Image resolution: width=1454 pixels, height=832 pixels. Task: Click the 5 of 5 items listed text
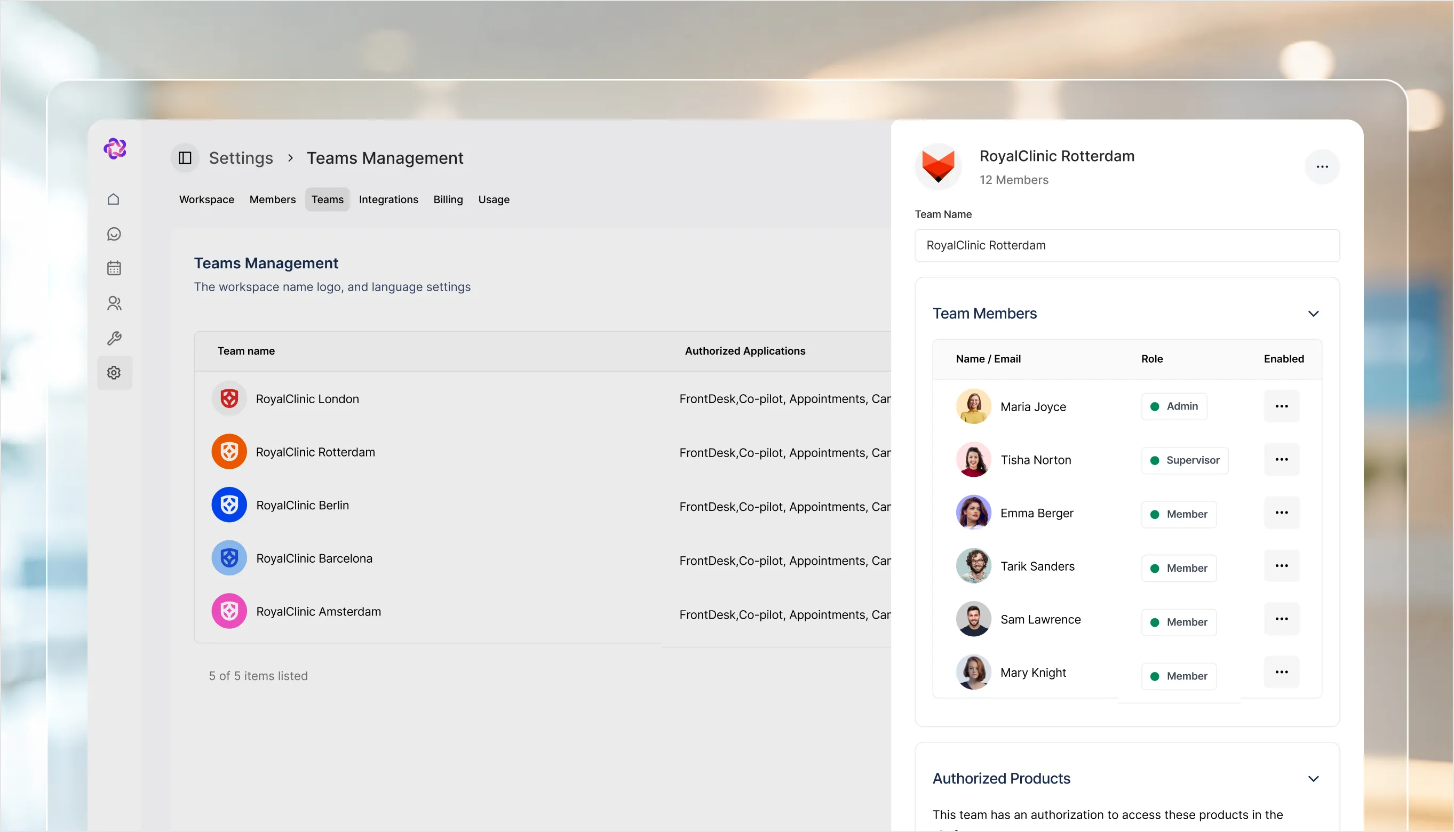click(258, 676)
